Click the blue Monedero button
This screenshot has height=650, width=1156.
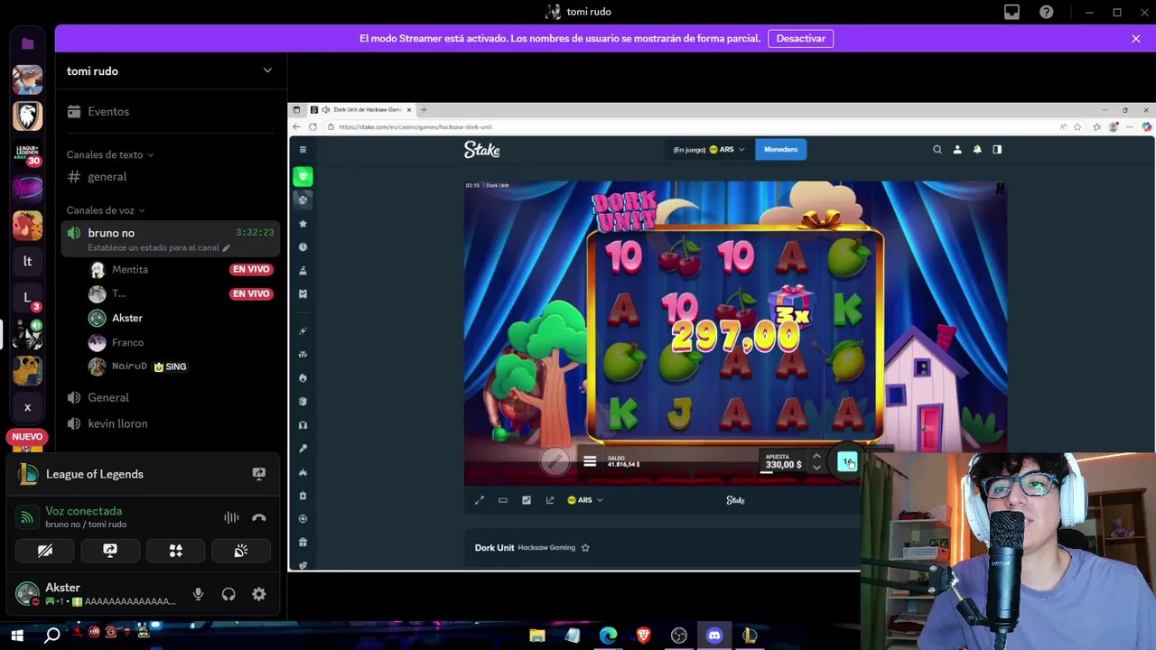coord(781,150)
